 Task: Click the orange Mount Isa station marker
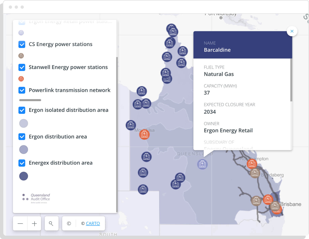click(x=144, y=135)
